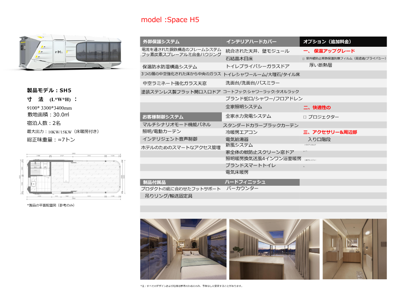The image size is (408, 306).
Task: Select the Space H5 exterior product image
Action: tap(70, 52)
